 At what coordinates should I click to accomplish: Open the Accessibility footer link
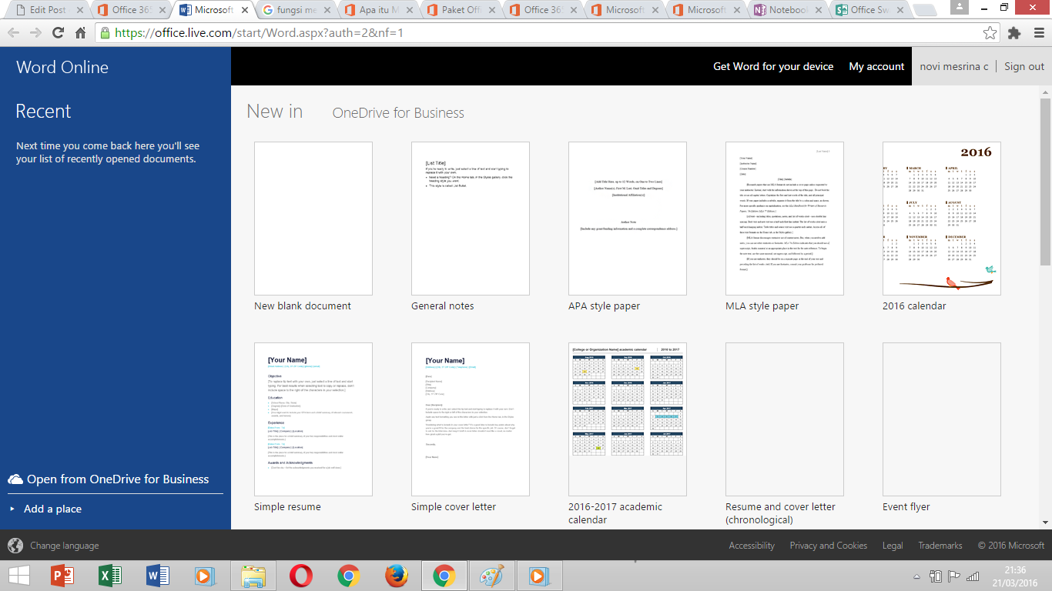752,546
